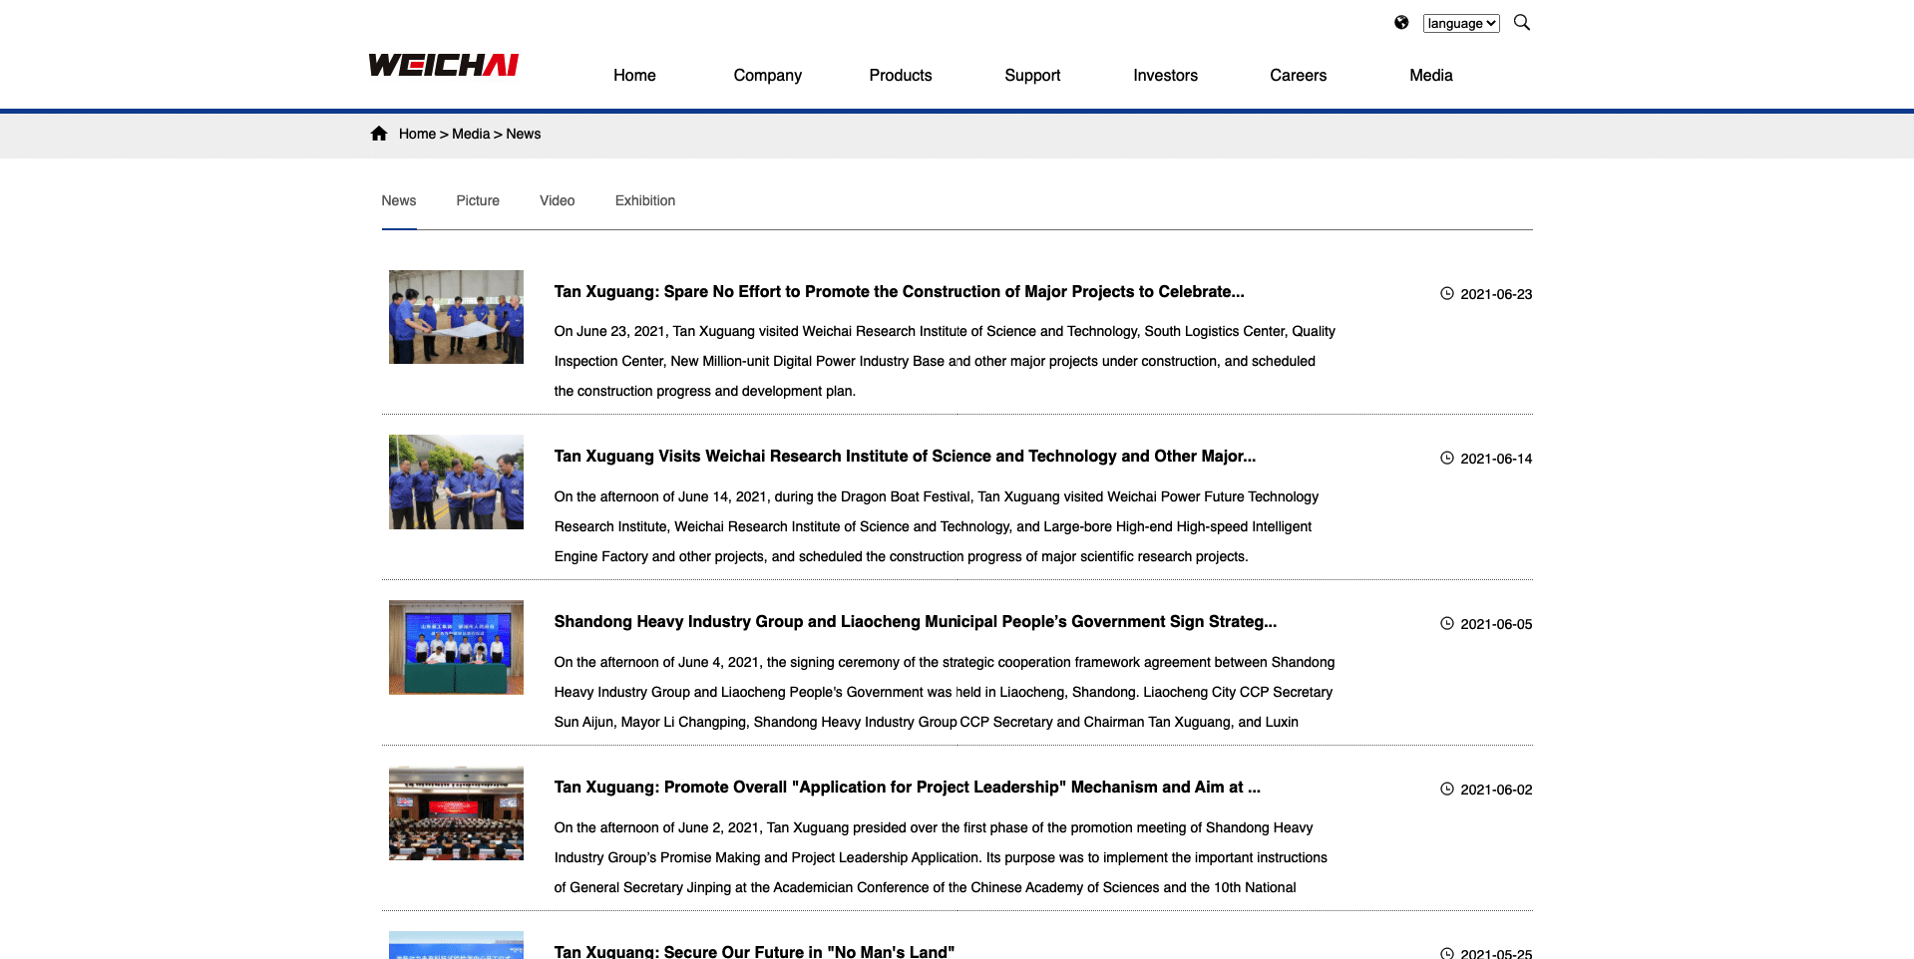Viewport: 1914px width, 959px height.
Task: Click thumbnail of June 2 promotion meeting article
Action: click(456, 812)
